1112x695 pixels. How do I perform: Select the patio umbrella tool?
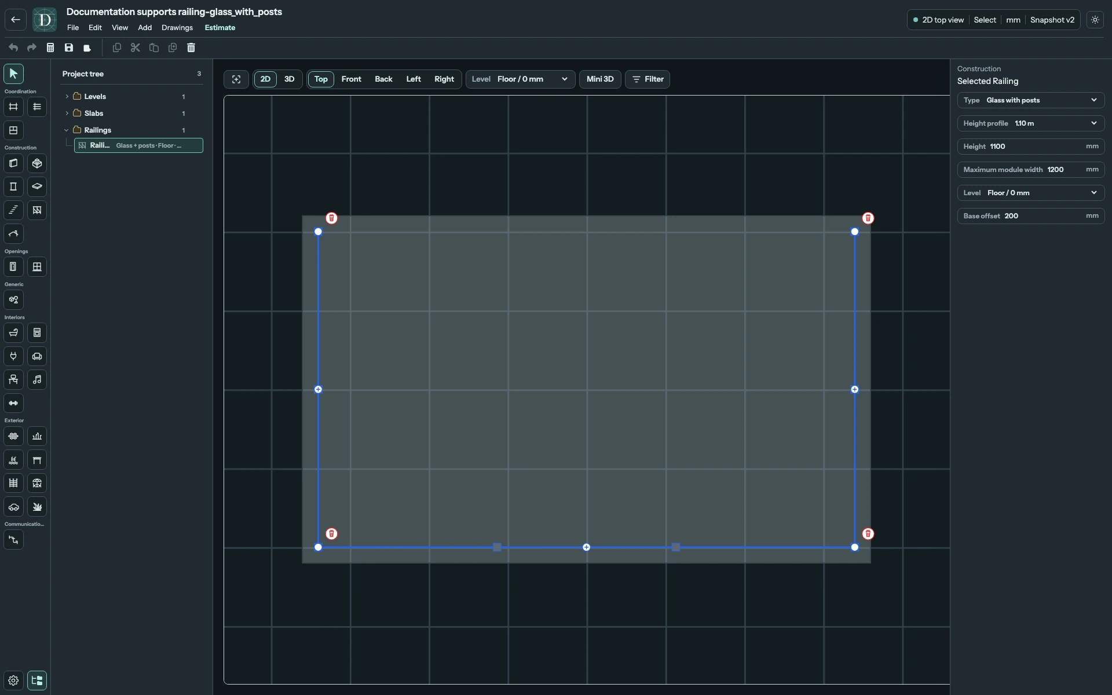pos(37,483)
